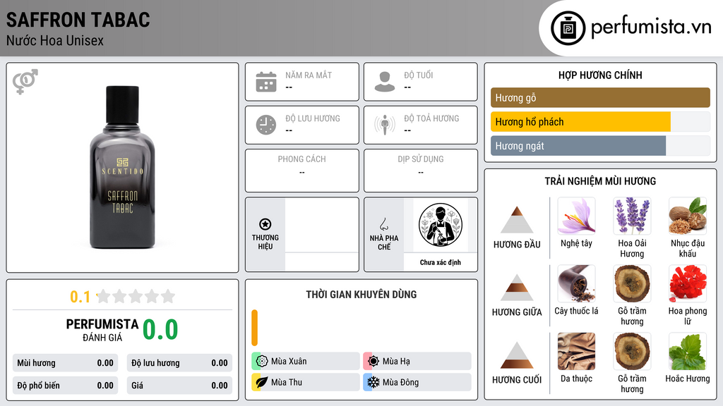Click the Độ lưu hương score field

point(179,363)
